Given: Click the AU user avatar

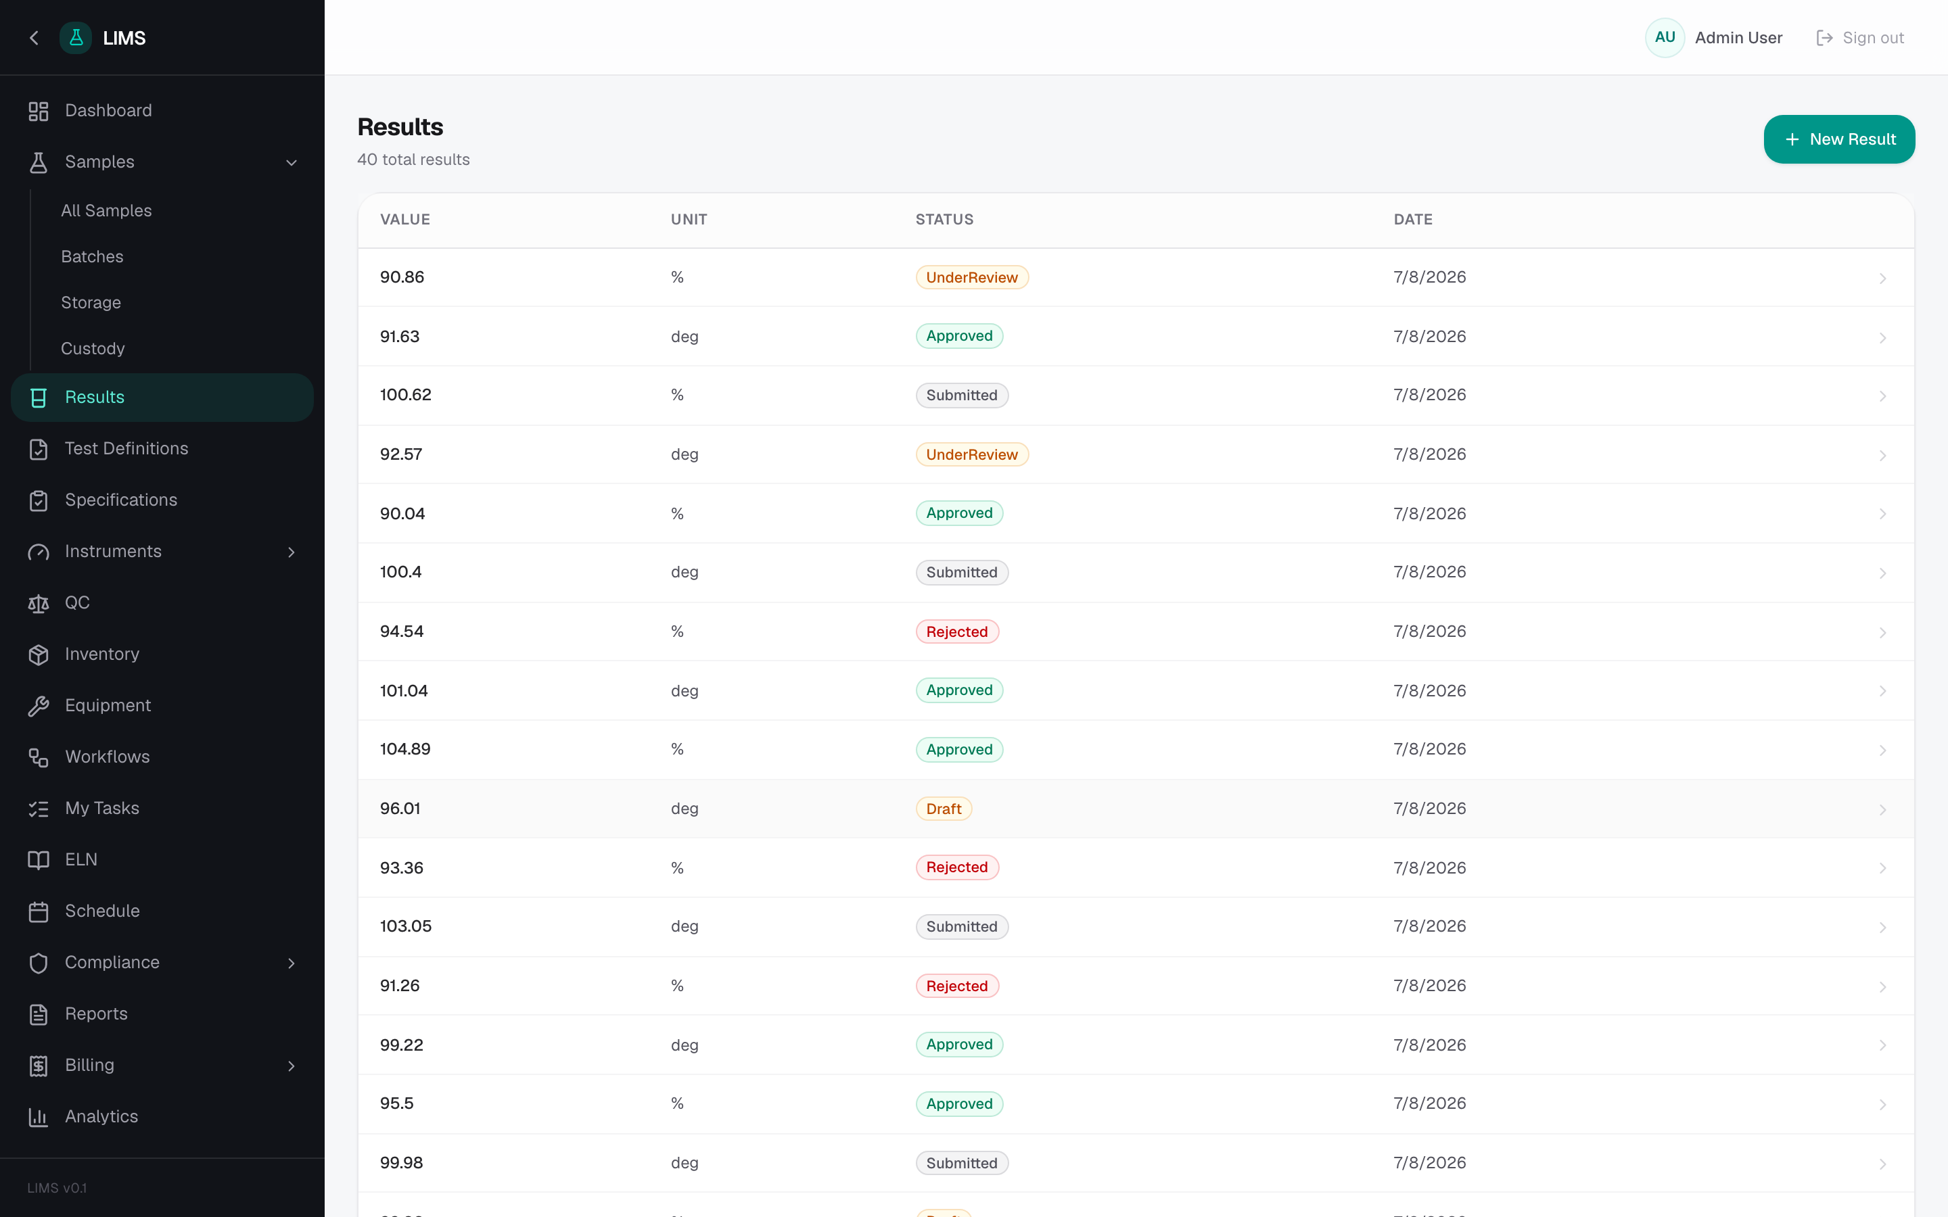Looking at the screenshot, I should pyautogui.click(x=1665, y=38).
